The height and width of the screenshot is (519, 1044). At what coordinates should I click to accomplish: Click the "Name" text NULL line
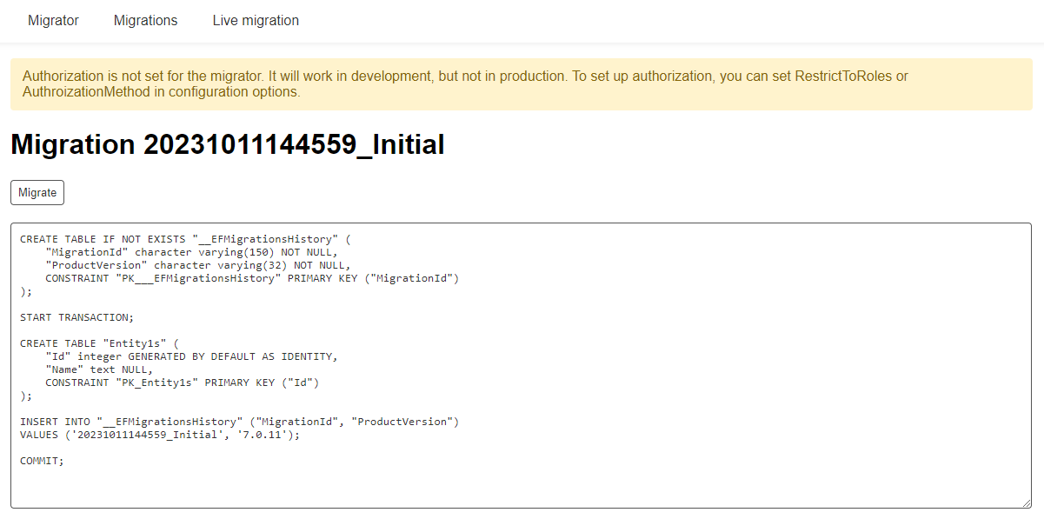click(99, 369)
